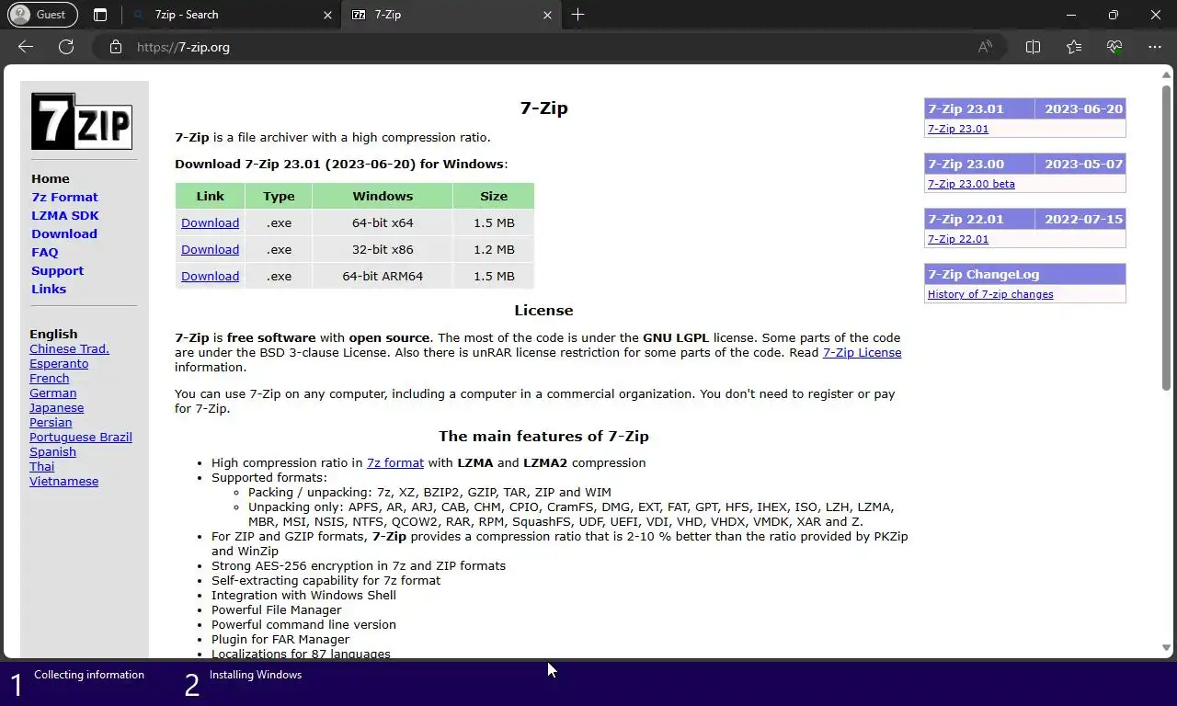Switch language to Chinese Trad.
This screenshot has height=706, width=1177.
pos(69,349)
